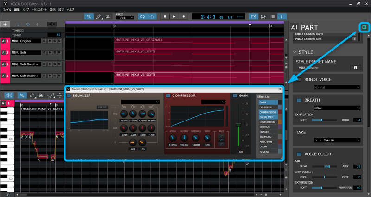Toggle the VOICE COLOR checkbox
371x197 pixels.
299,154
